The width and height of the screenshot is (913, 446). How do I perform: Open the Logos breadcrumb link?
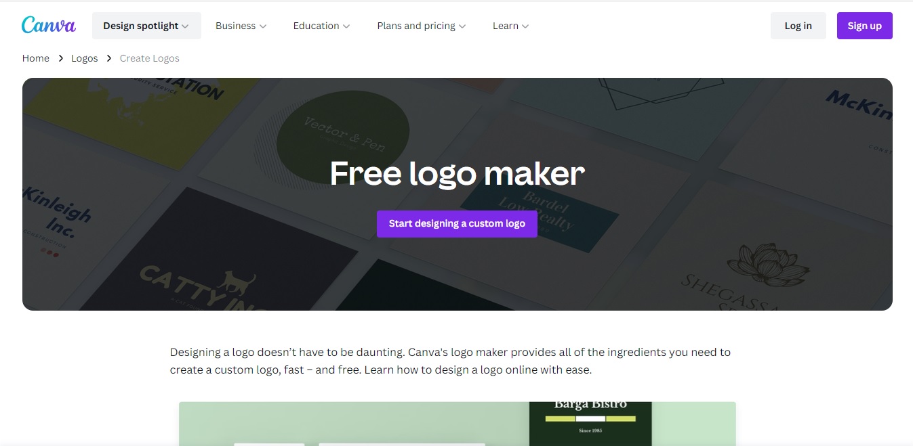85,58
